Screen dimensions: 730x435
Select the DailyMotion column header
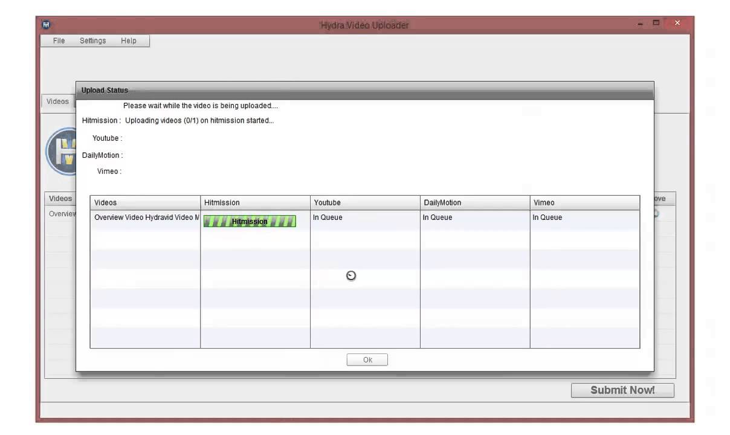tap(475, 202)
